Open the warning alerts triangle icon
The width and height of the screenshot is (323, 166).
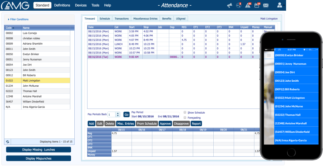pos(248,5)
